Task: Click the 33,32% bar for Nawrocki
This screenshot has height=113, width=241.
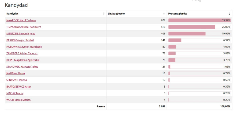Action: 199,20
